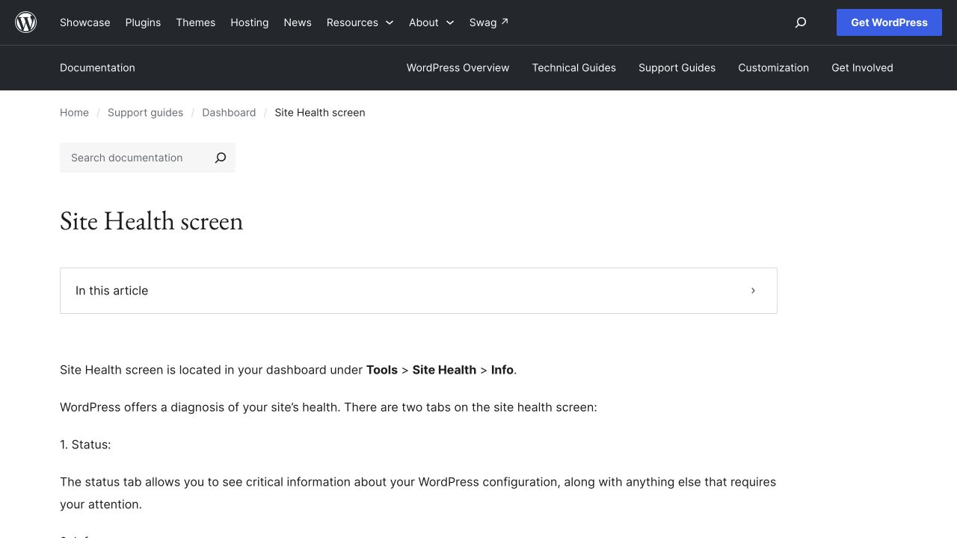Click the current Site Health screen breadcrumb

[320, 113]
